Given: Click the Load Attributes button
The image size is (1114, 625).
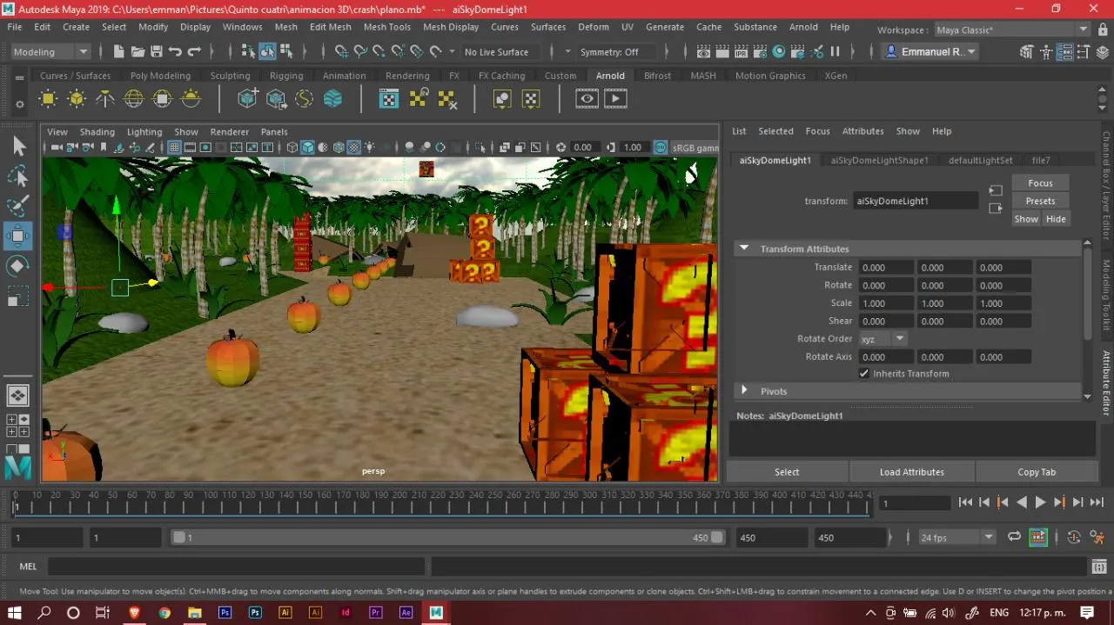Looking at the screenshot, I should [x=911, y=472].
